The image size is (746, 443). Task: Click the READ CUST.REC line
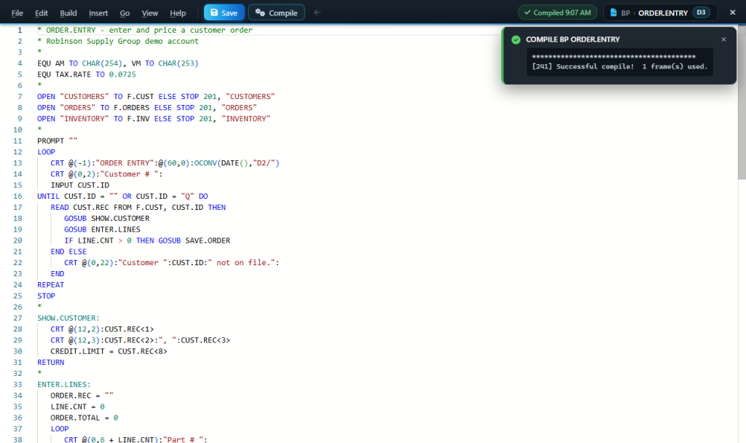click(138, 208)
